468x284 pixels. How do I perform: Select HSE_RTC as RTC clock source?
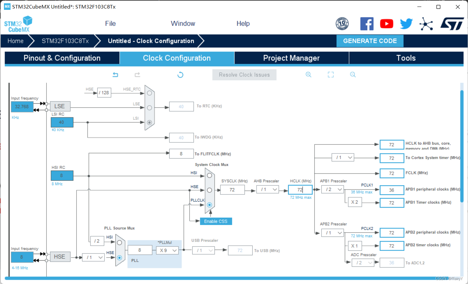tap(150, 93)
